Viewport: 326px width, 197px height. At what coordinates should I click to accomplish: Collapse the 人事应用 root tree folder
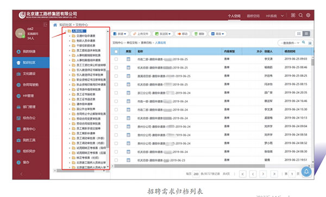click(66, 31)
